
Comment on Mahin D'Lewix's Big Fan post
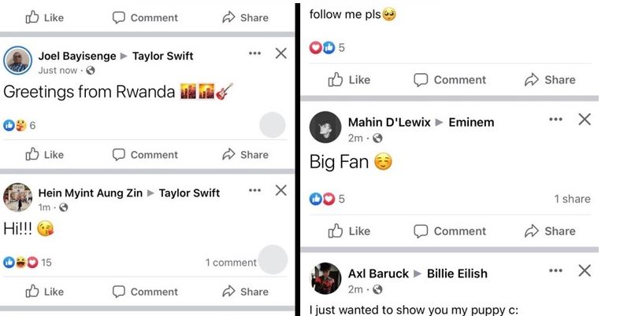pos(450,231)
